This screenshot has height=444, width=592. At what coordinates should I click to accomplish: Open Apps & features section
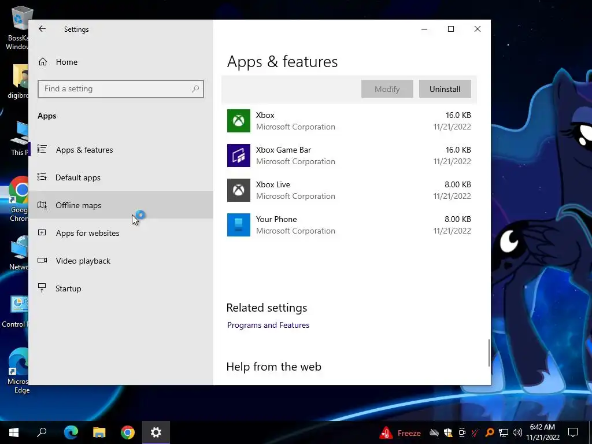click(x=121, y=150)
